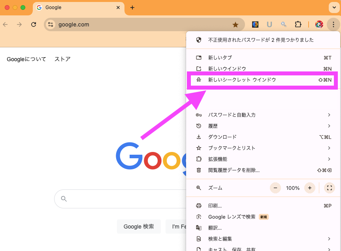341x251 pixels.
Task: Click the Google Lens icon in the menu
Action: [x=198, y=217]
